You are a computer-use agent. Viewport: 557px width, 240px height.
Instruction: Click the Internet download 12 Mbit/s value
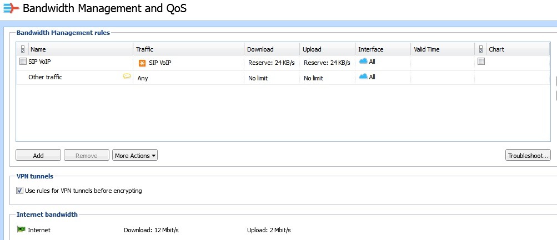tap(151, 230)
